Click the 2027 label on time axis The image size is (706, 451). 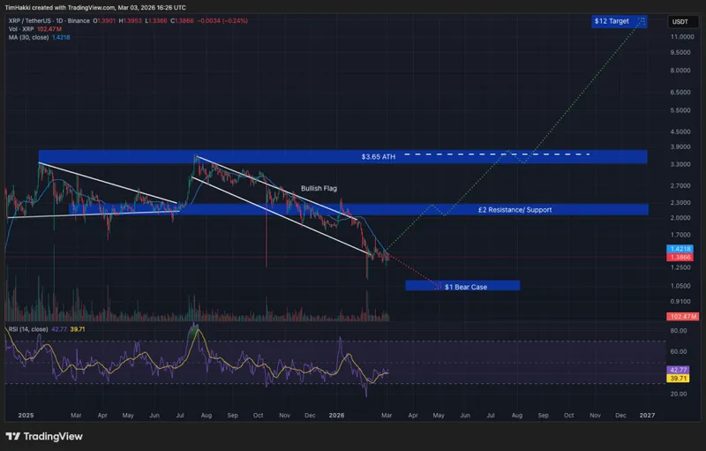click(x=647, y=414)
